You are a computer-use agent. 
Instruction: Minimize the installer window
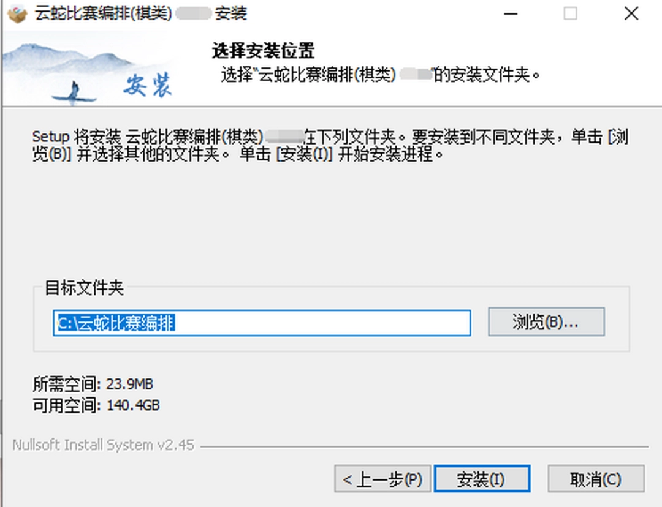[x=511, y=13]
